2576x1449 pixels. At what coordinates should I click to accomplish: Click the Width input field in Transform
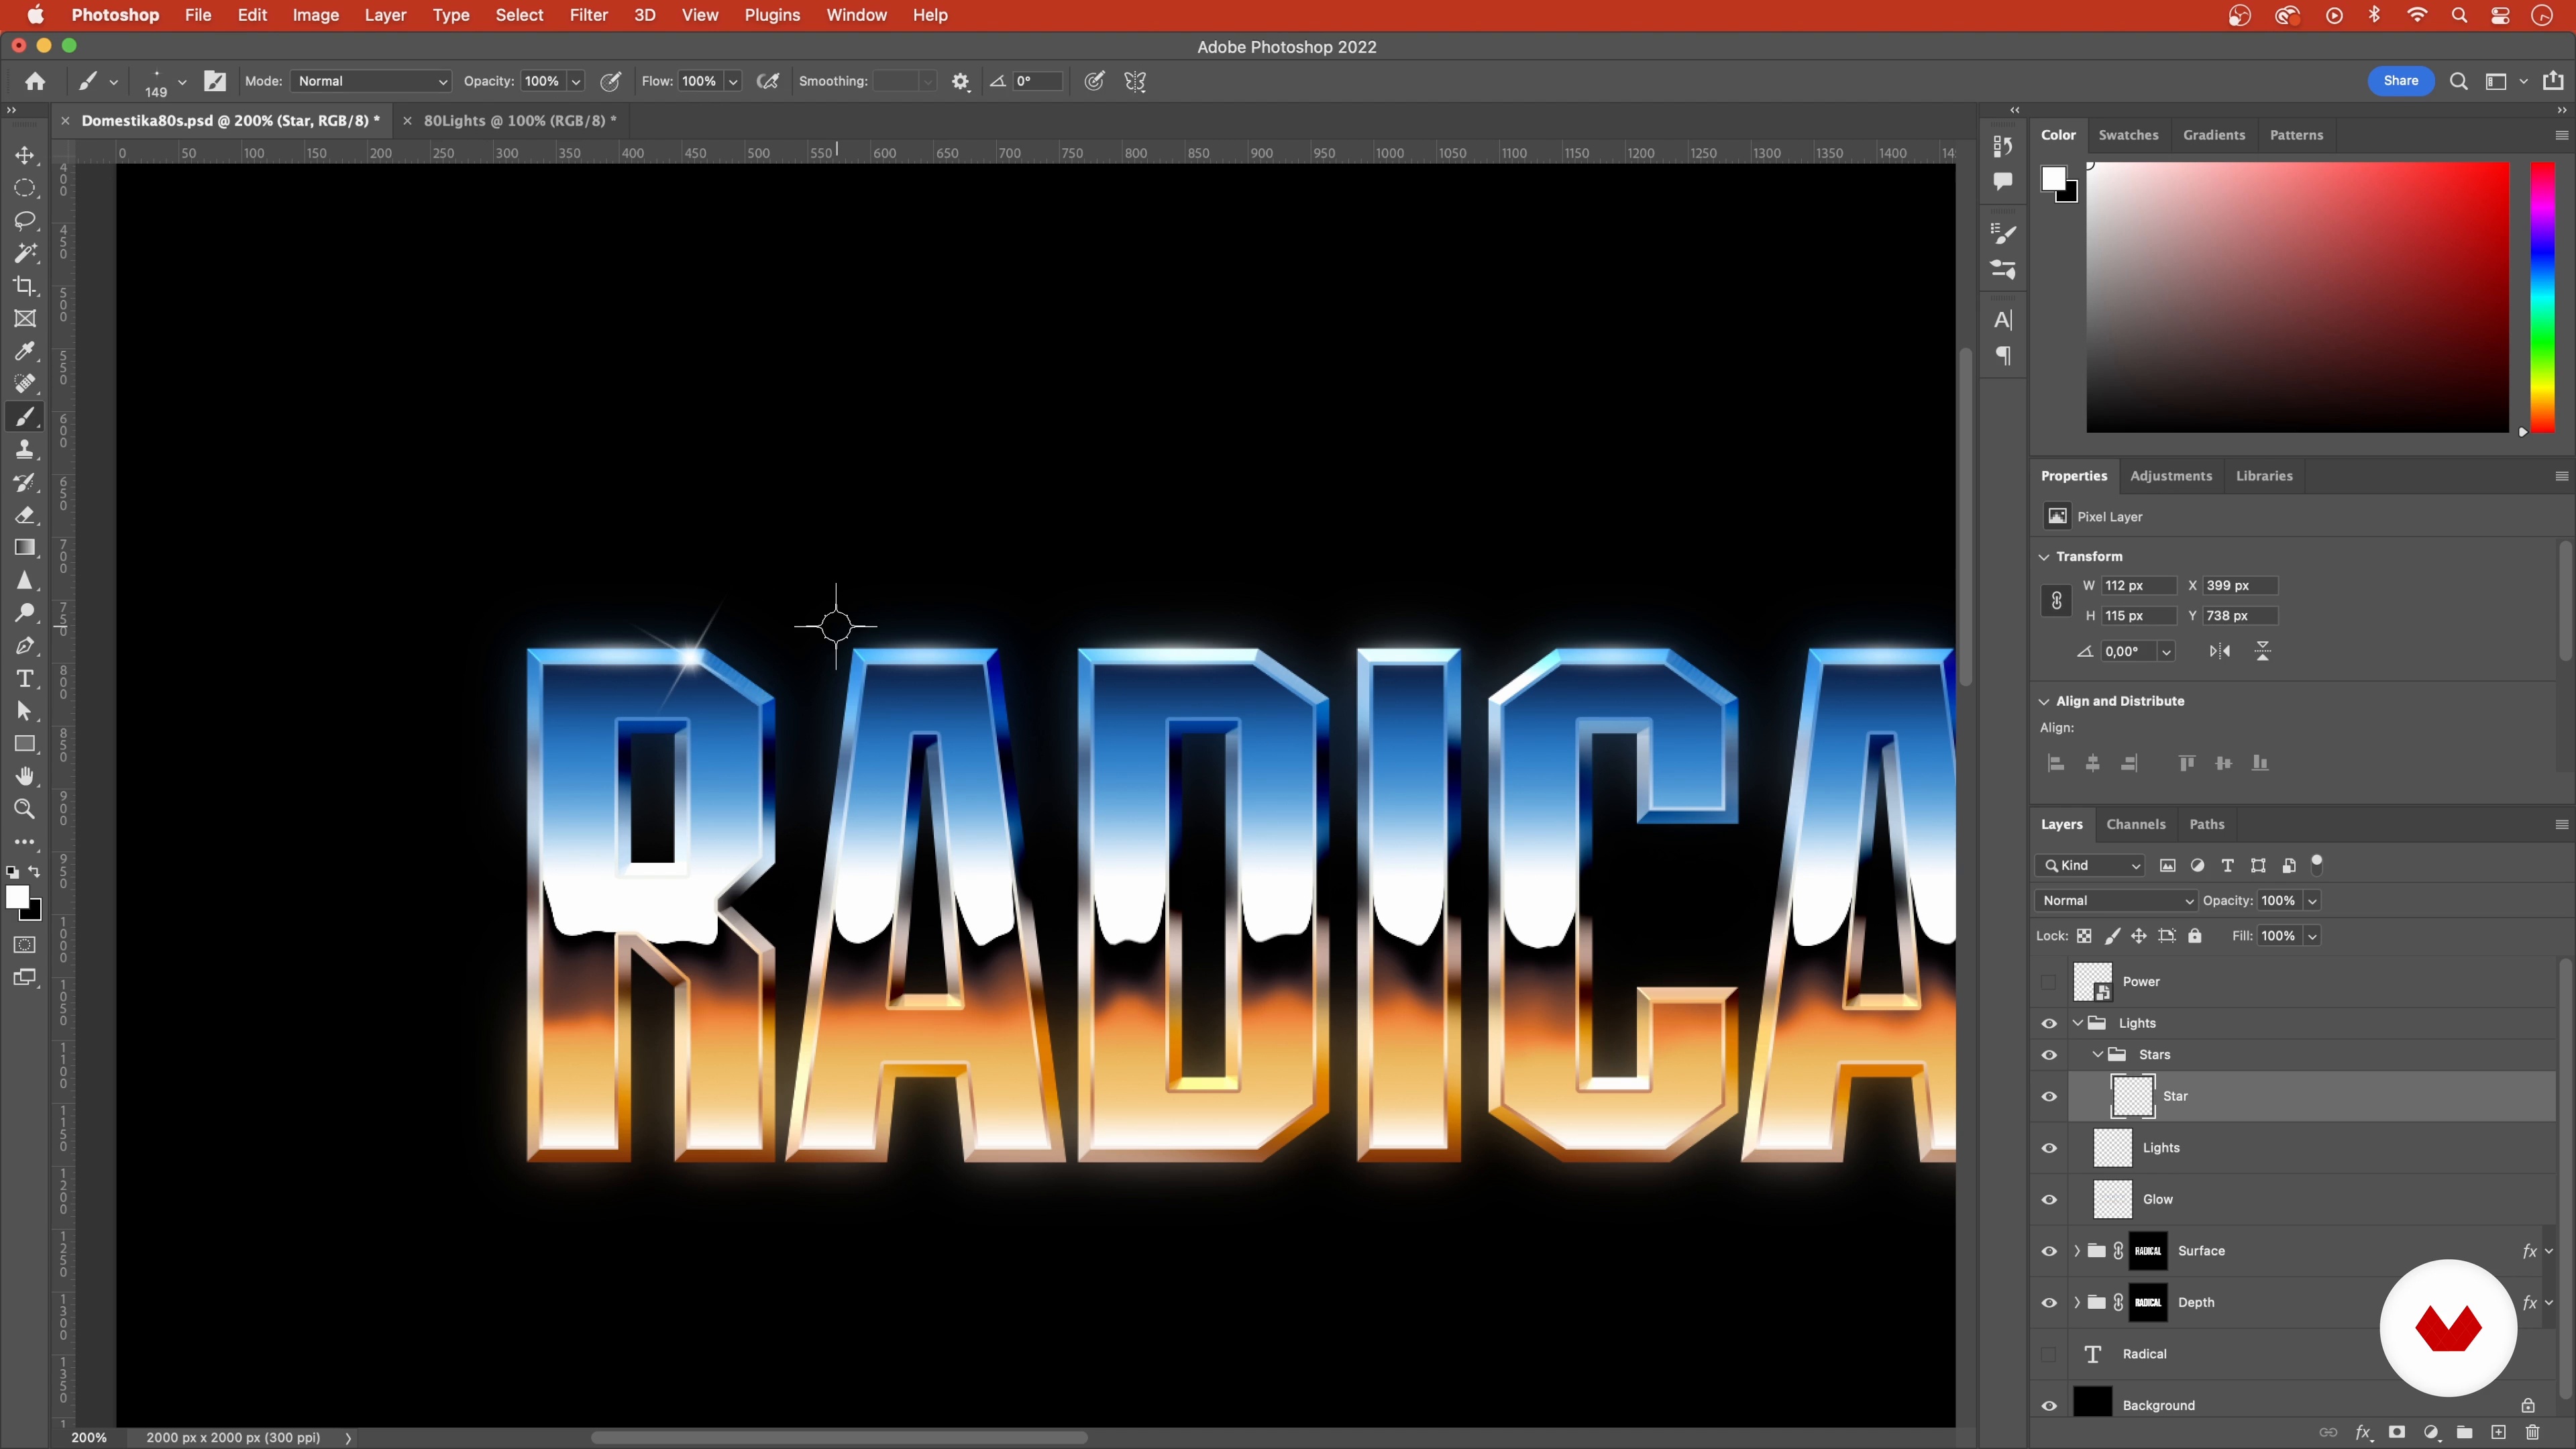click(2138, 586)
